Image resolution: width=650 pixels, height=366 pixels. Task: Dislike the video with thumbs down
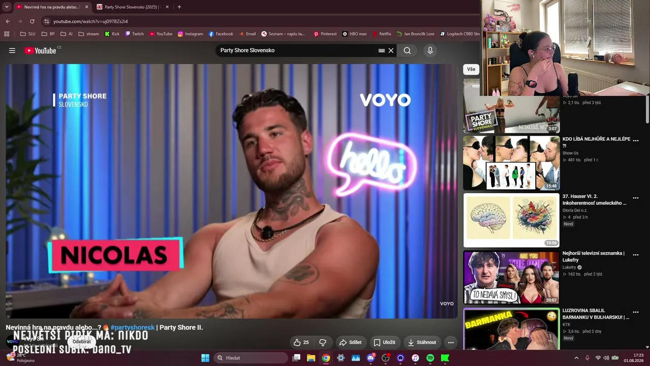tap(322, 342)
